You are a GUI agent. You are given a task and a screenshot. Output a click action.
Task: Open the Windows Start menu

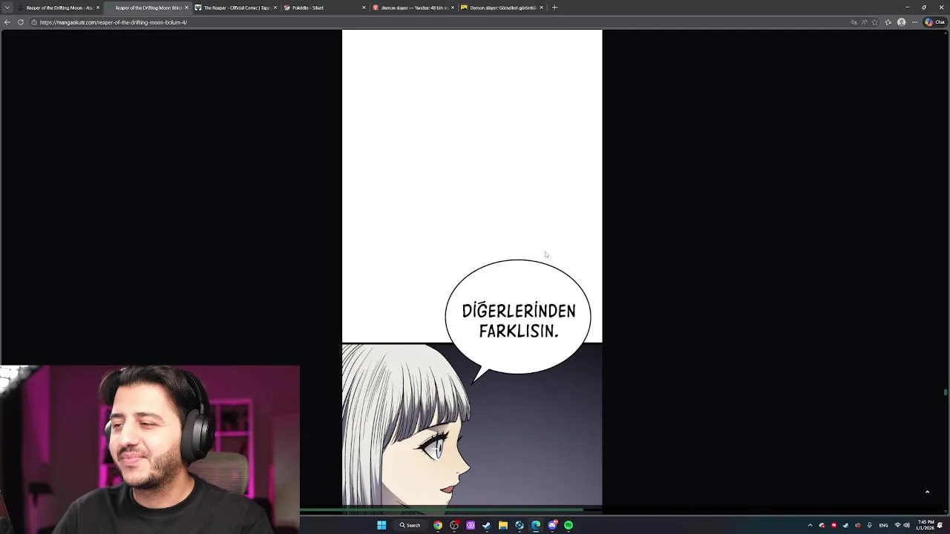pyautogui.click(x=381, y=525)
